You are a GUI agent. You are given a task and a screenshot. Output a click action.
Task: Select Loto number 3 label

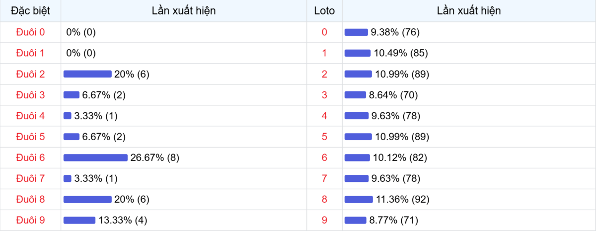click(x=324, y=95)
